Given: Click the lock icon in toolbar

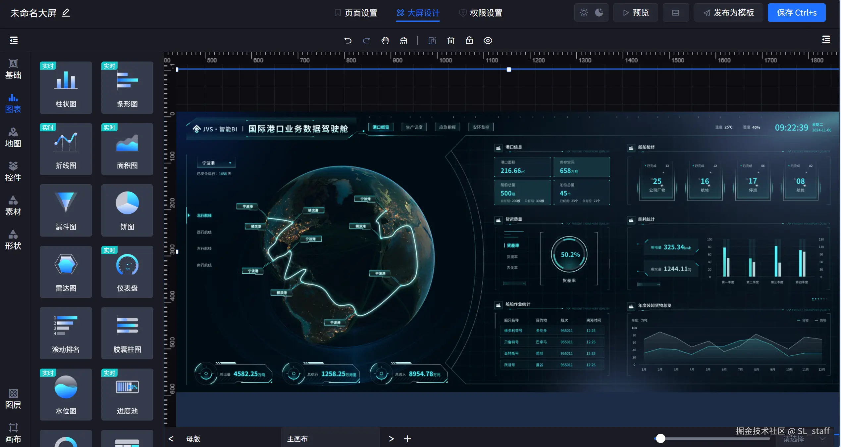Looking at the screenshot, I should click(x=469, y=41).
